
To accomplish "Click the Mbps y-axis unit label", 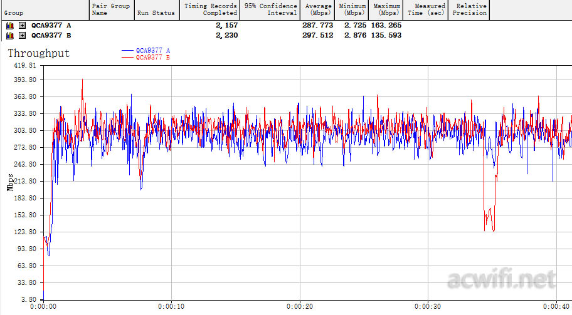I will pyautogui.click(x=10, y=182).
